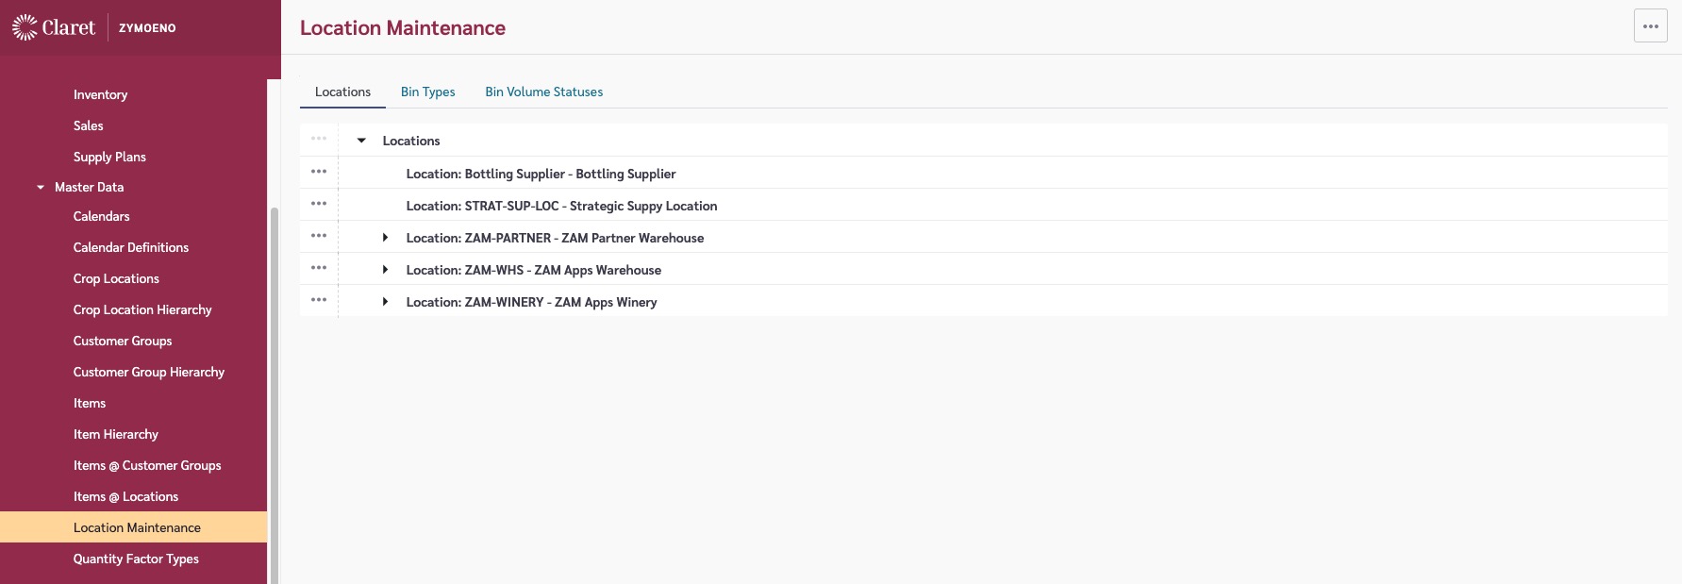
Task: Open actions menu for STRAT-SUP-LOC row
Action: 319,205
